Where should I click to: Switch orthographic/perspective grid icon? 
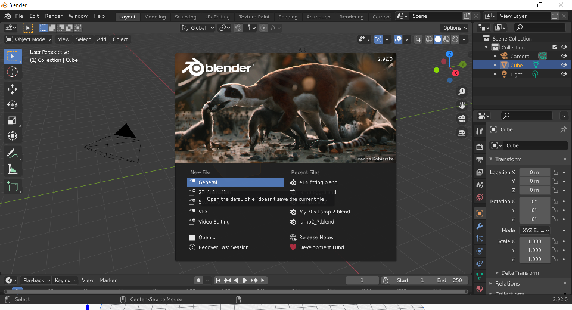[462, 133]
